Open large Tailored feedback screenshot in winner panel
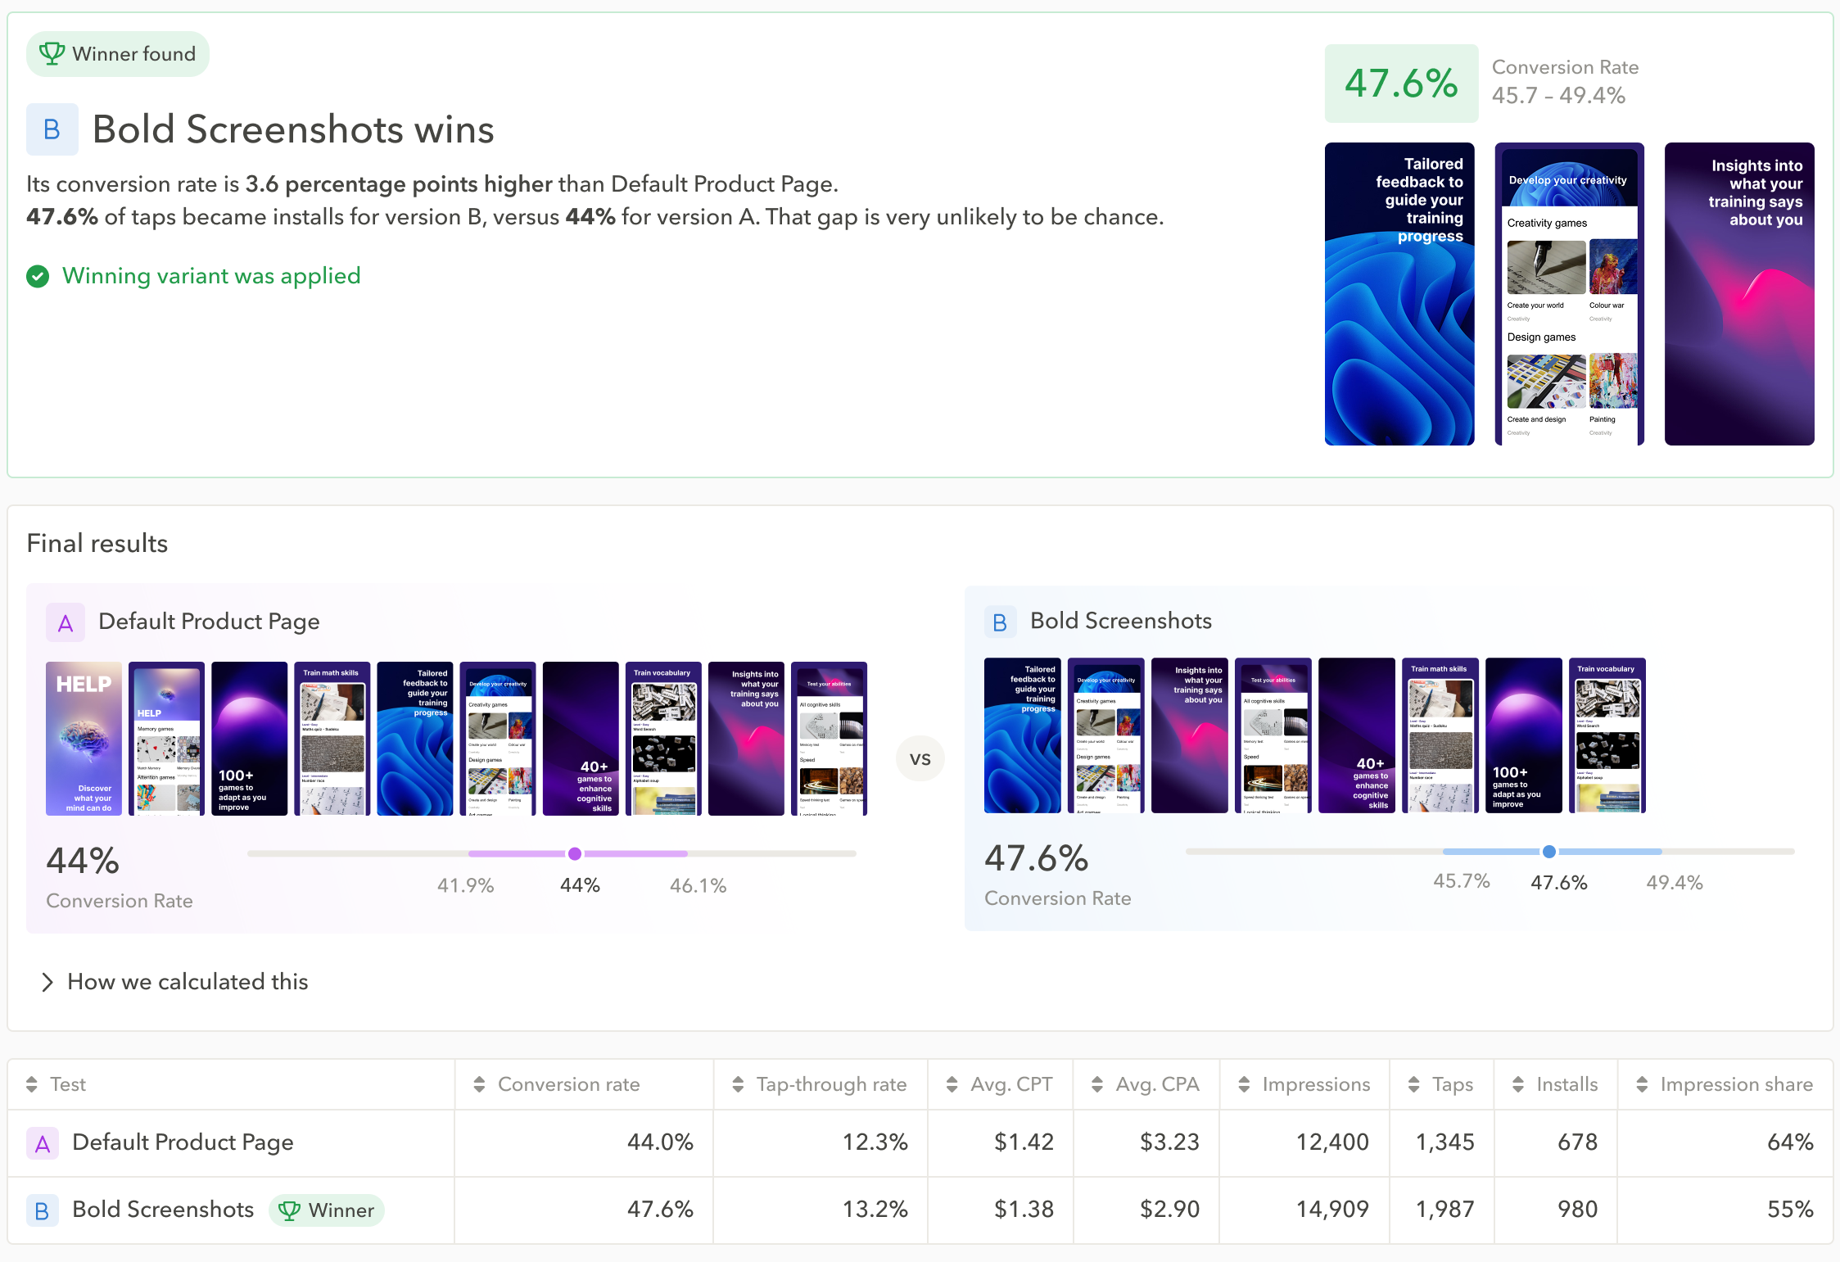The height and width of the screenshot is (1262, 1840). pyautogui.click(x=1399, y=294)
